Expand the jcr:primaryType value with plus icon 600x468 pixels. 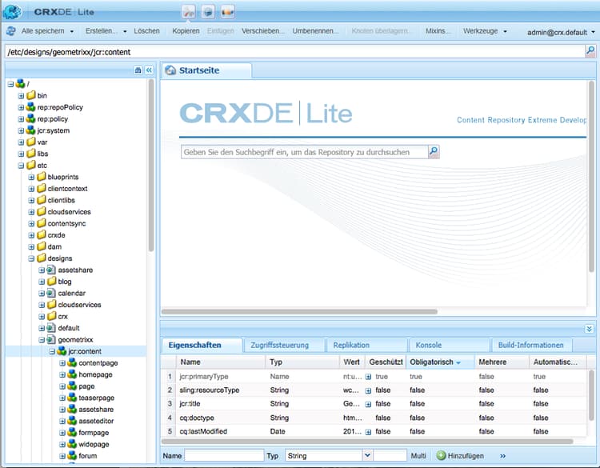pyautogui.click(x=368, y=377)
